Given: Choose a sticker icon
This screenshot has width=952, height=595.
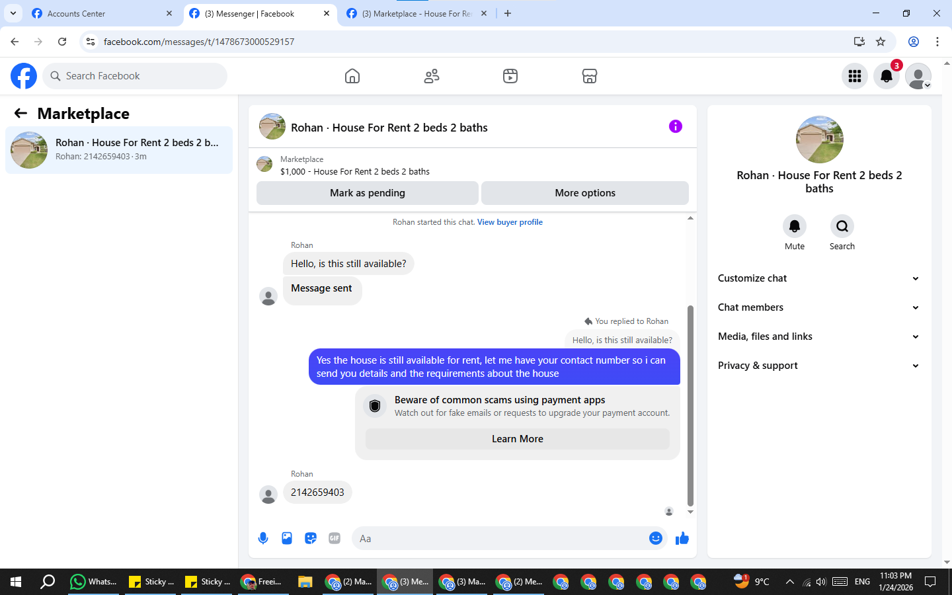Looking at the screenshot, I should point(311,538).
